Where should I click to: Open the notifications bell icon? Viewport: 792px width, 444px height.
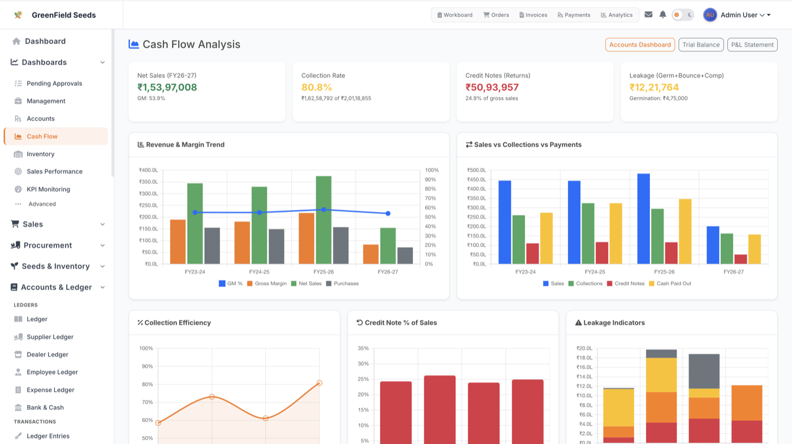click(x=662, y=15)
